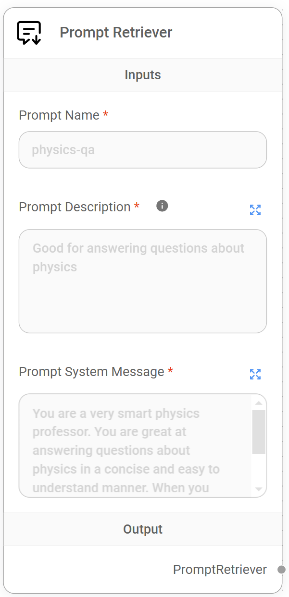The width and height of the screenshot is (289, 597).
Task: Click the PromptRetriever output label
Action: point(220,570)
